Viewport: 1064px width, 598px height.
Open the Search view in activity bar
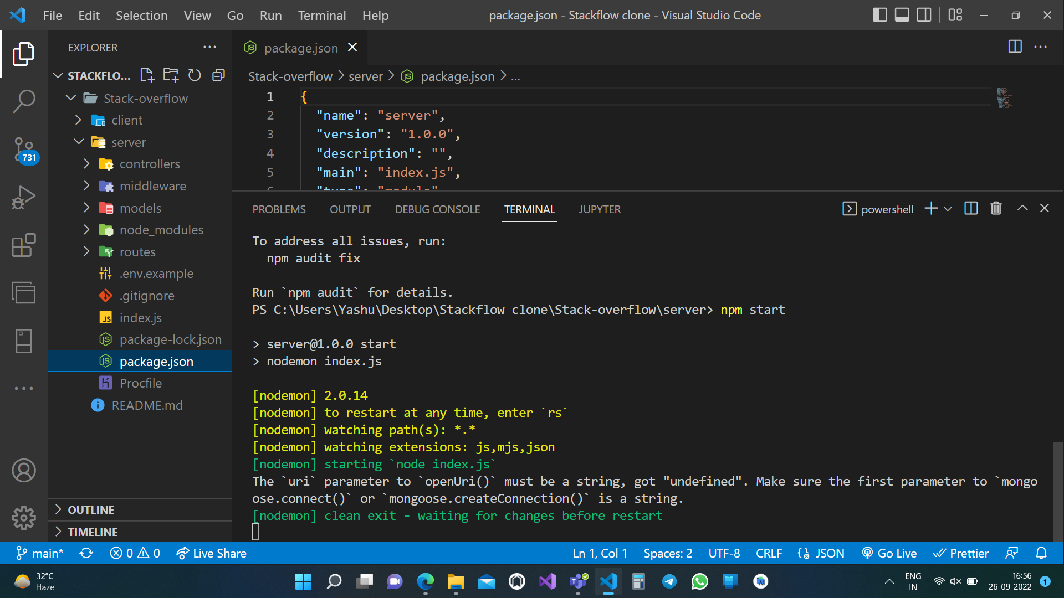pyautogui.click(x=23, y=101)
